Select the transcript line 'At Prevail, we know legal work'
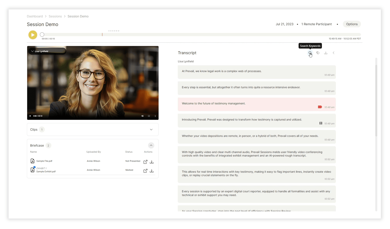The width and height of the screenshot is (390, 229). click(x=257, y=72)
